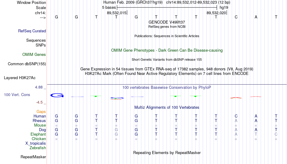This screenshot has height=164, width=287.
Task: Click the Mouse species label
Action: click(x=40, y=125)
